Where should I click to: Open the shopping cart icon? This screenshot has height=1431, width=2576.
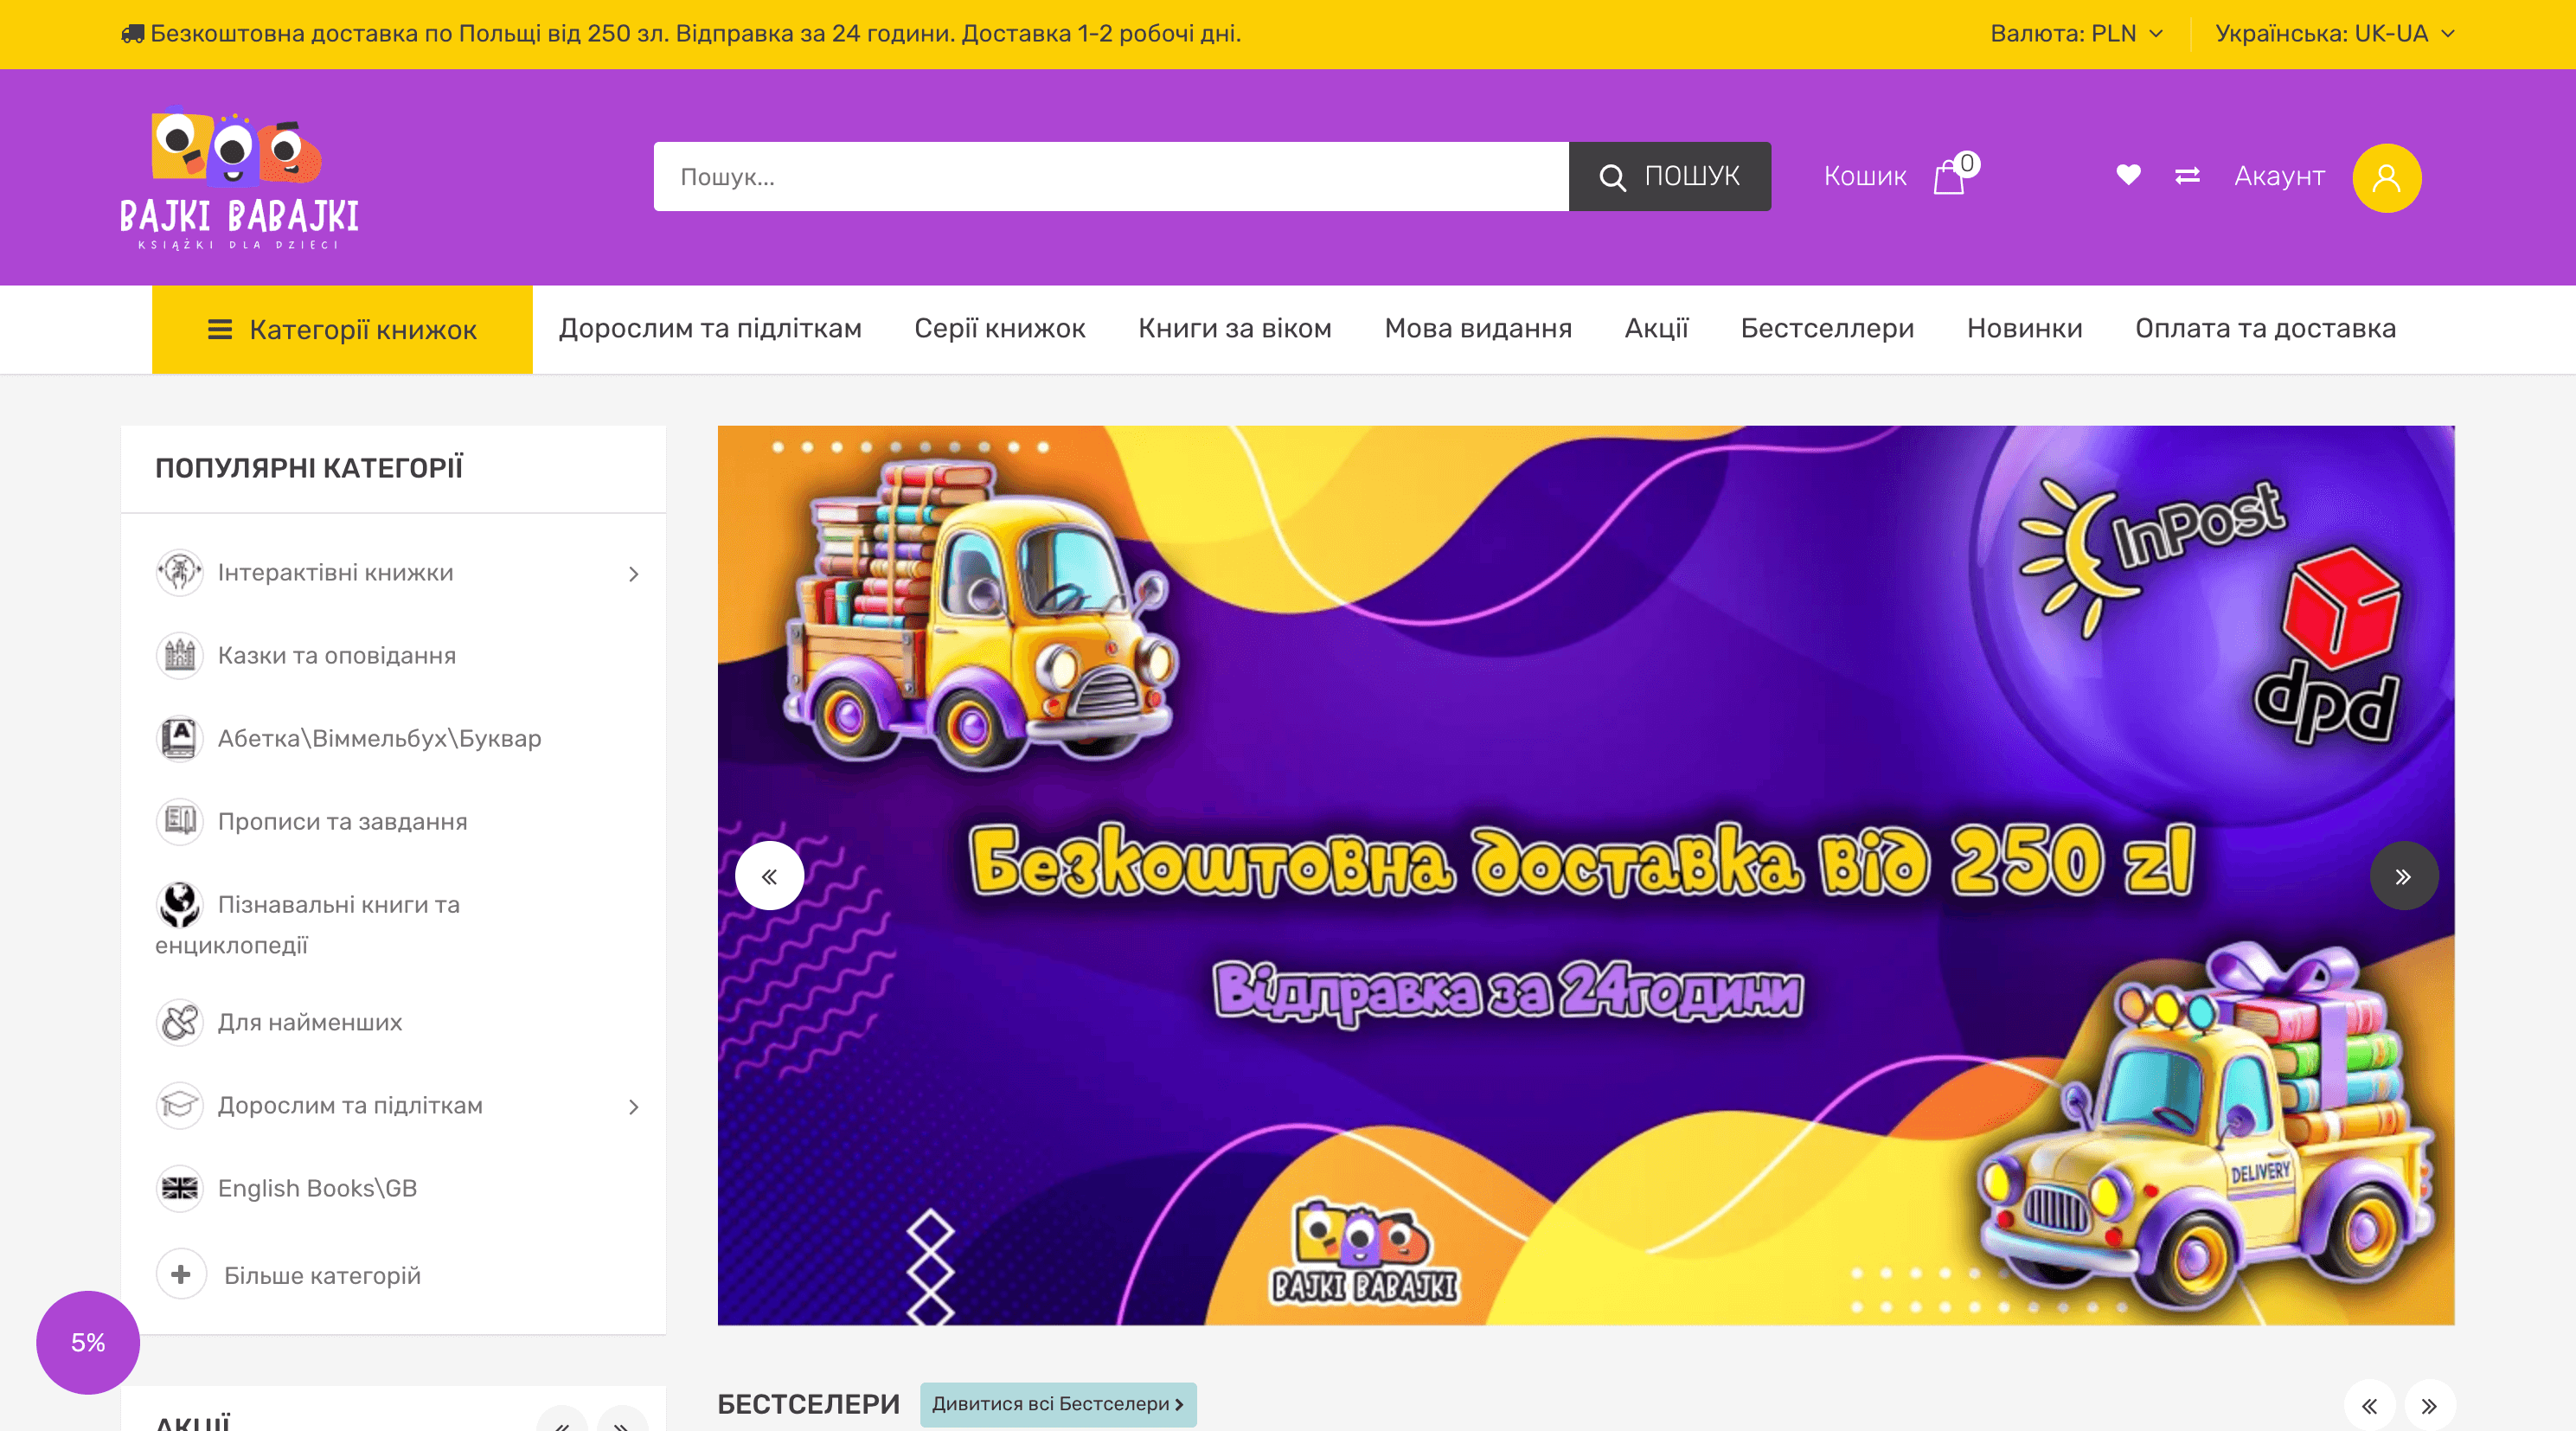click(1948, 176)
